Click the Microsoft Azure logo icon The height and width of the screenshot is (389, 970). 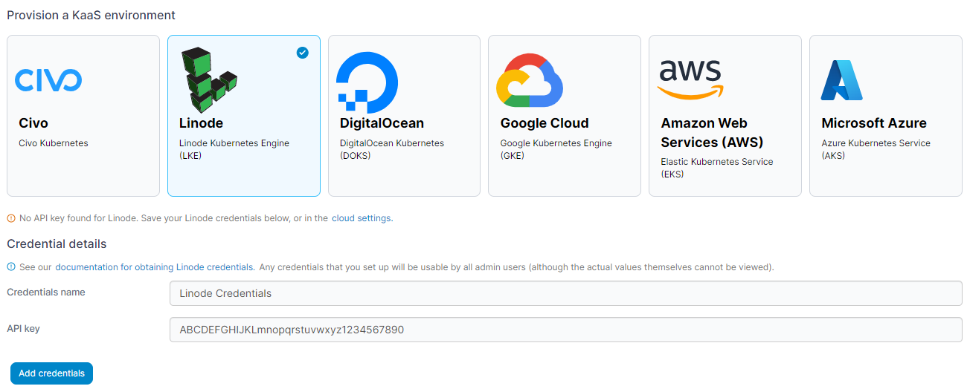842,80
